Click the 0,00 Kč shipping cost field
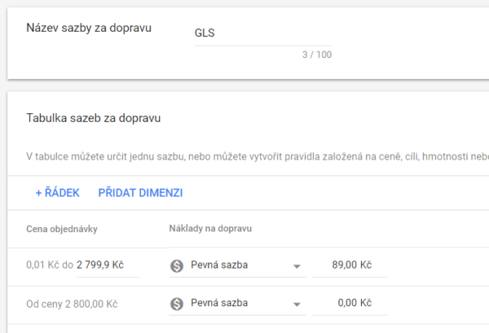489x333 pixels. 351,304
